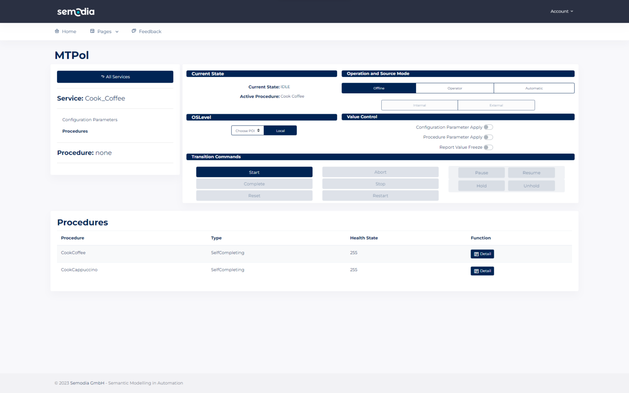Switch operation mode to Automatic
Viewport: 629px width, 393px height.
click(534, 88)
